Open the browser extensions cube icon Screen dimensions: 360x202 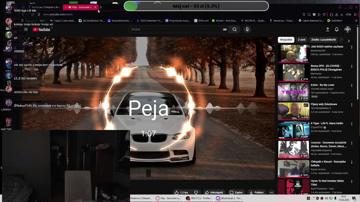(x=332, y=14)
